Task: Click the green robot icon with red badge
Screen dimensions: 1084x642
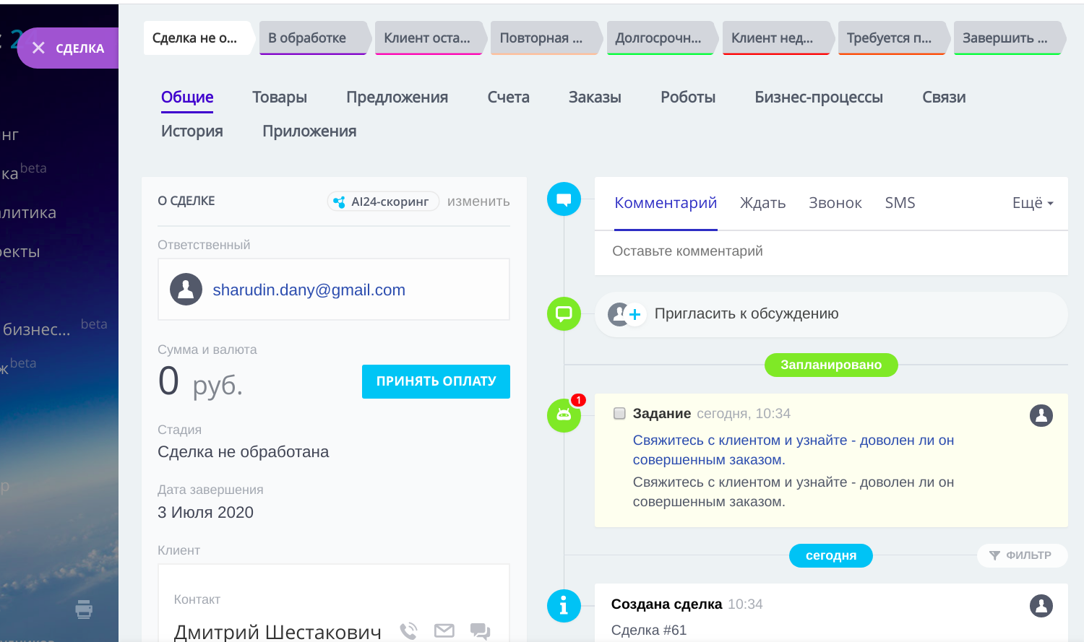Action: point(564,415)
